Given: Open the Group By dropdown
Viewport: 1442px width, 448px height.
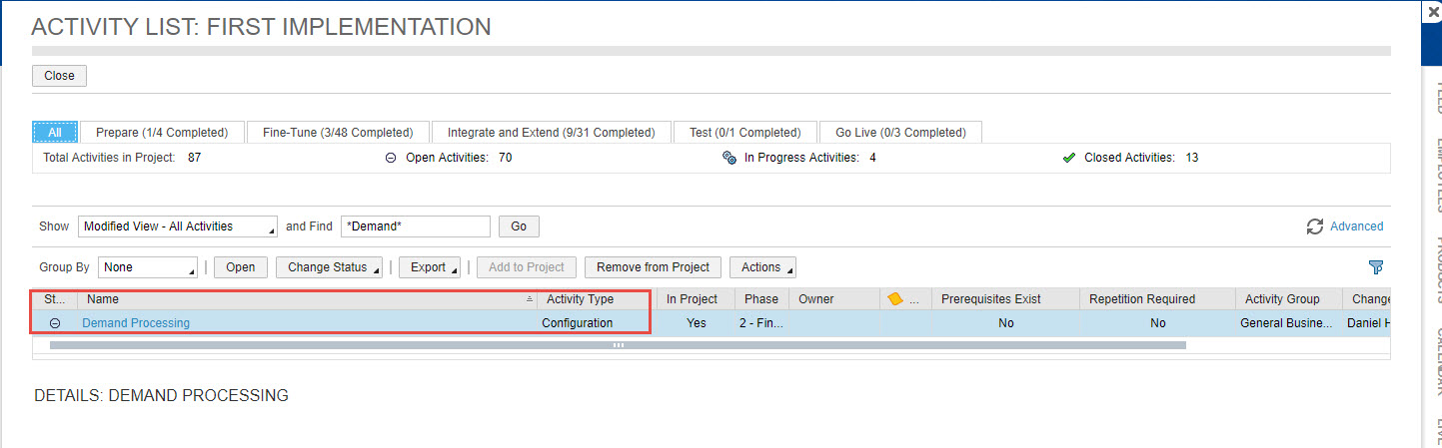Looking at the screenshot, I should [x=148, y=267].
